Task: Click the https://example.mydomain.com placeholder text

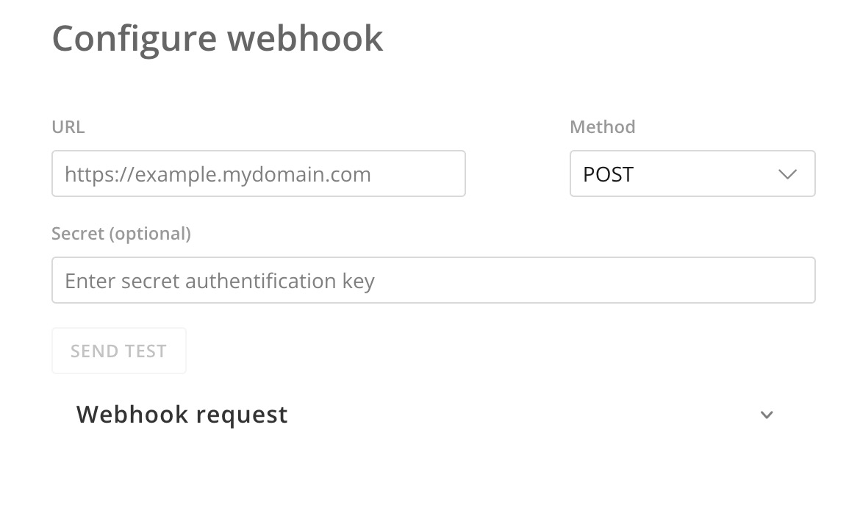Action: [218, 174]
